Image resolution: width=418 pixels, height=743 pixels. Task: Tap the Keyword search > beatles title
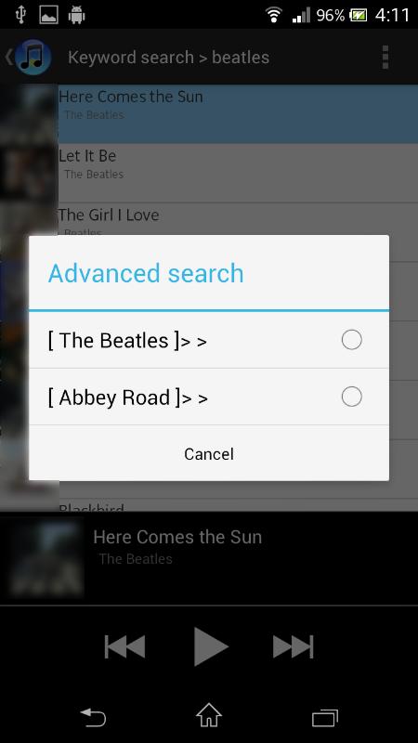(x=168, y=58)
